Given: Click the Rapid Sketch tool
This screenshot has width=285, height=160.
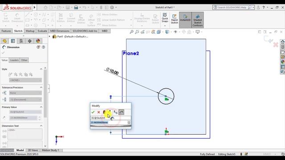Looking at the screenshot, I should click(174, 19).
